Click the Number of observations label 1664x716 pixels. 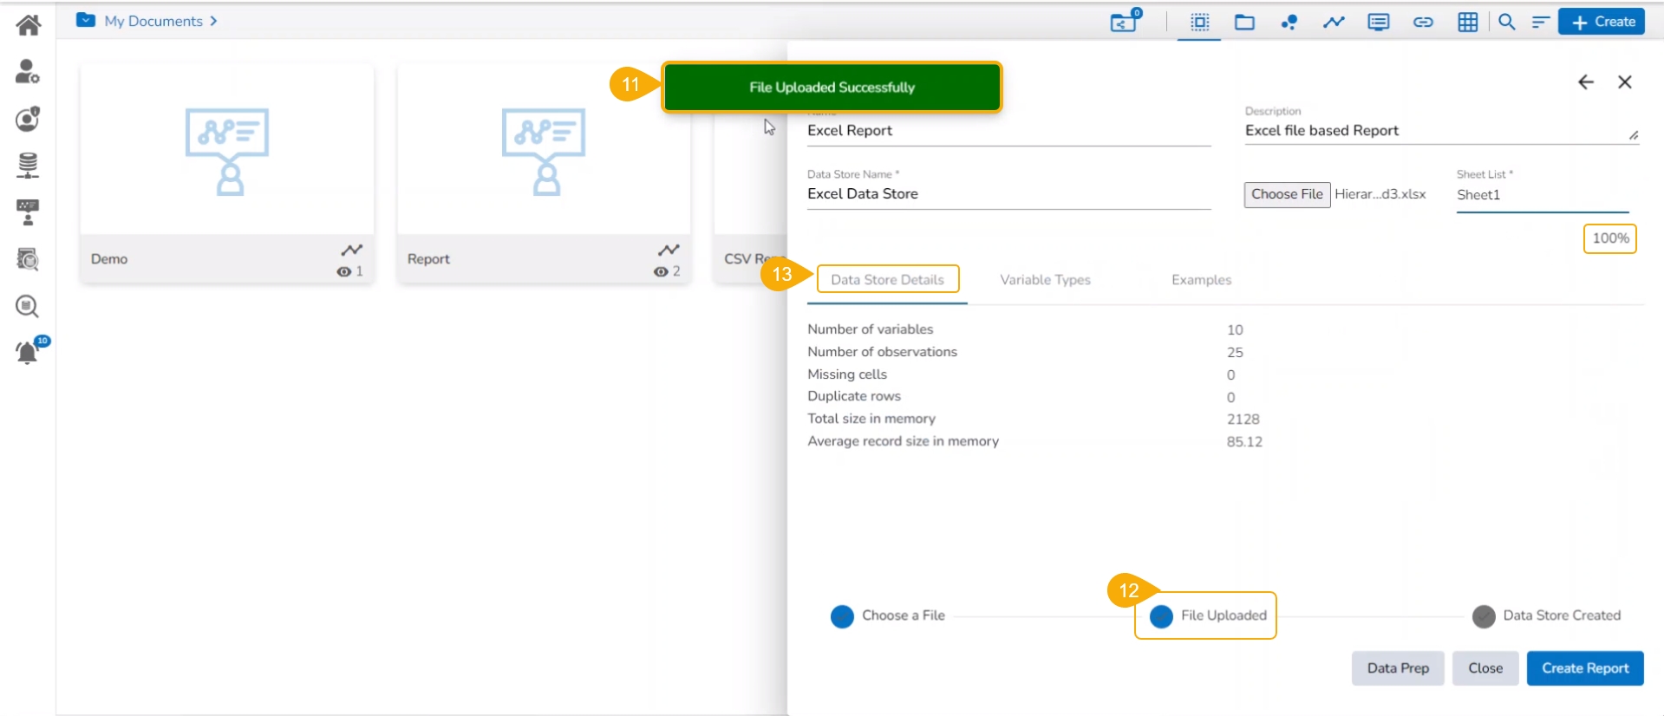click(883, 352)
